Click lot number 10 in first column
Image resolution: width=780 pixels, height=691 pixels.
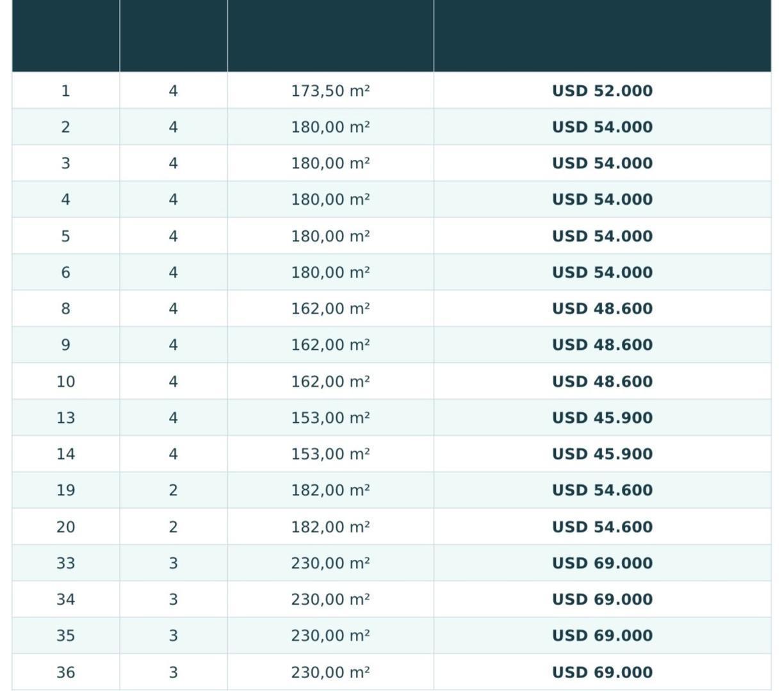coord(65,382)
